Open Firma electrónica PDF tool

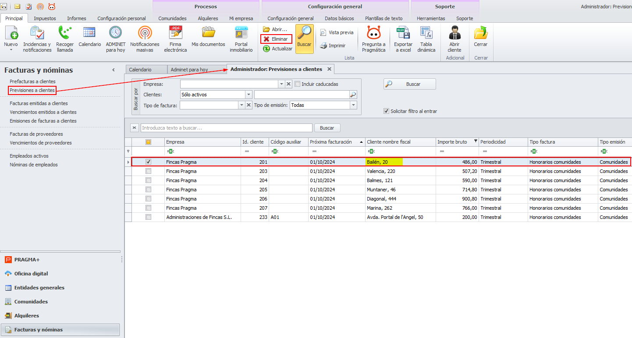coord(175,39)
